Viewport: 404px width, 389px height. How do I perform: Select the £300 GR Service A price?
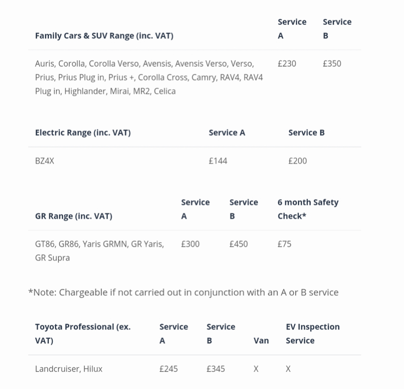coord(190,244)
